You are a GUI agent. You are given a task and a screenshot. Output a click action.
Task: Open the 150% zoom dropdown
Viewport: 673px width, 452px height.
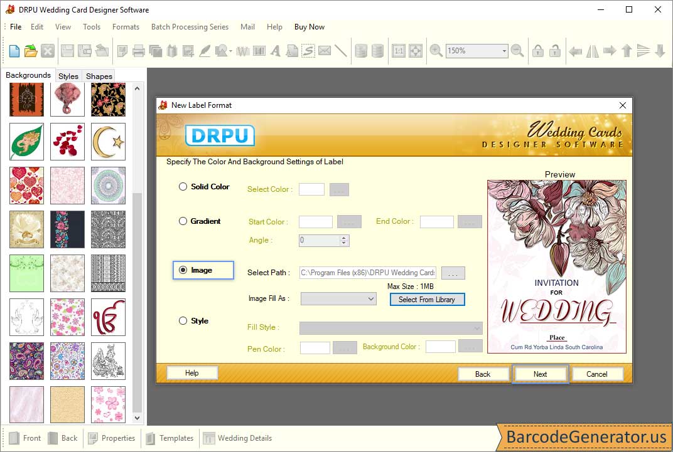[504, 51]
